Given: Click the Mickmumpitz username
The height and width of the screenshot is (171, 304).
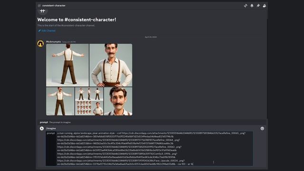Looking at the screenshot, I should tap(54, 42).
